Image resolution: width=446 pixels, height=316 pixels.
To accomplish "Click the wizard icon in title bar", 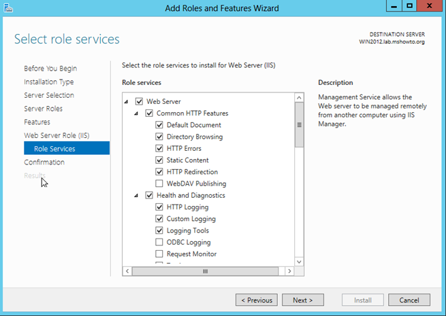I will tap(8, 8).
